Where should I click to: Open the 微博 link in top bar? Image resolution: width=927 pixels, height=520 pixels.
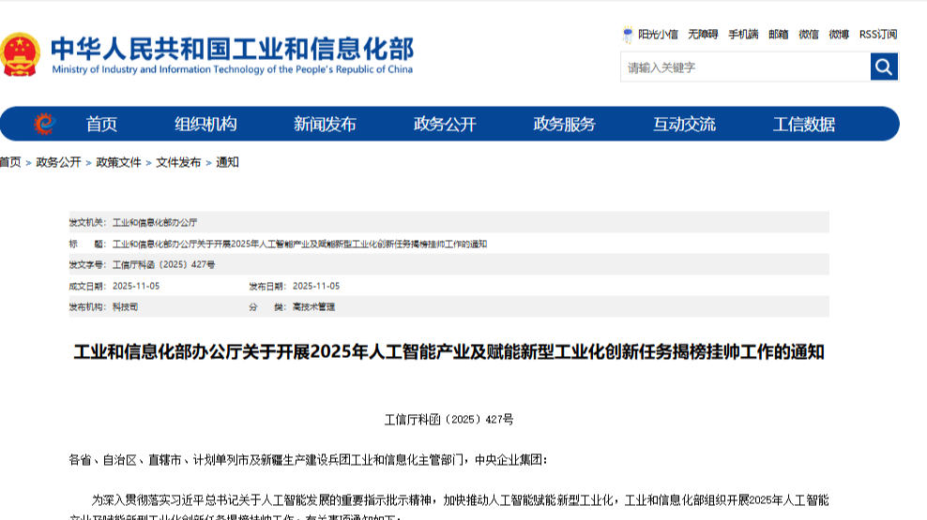coord(839,35)
